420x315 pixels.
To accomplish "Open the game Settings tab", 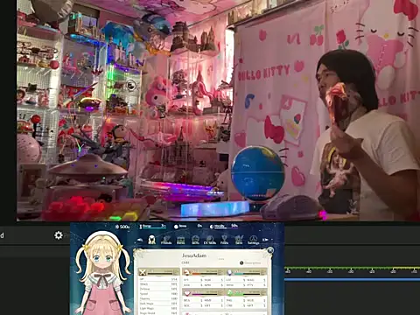I will pyautogui.click(x=254, y=240).
